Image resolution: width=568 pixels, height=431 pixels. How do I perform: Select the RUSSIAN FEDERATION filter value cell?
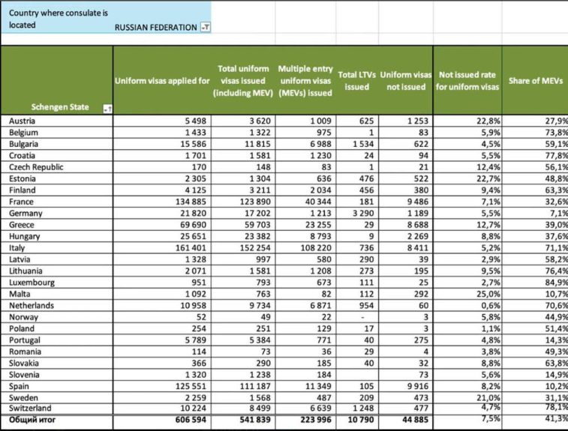click(155, 28)
